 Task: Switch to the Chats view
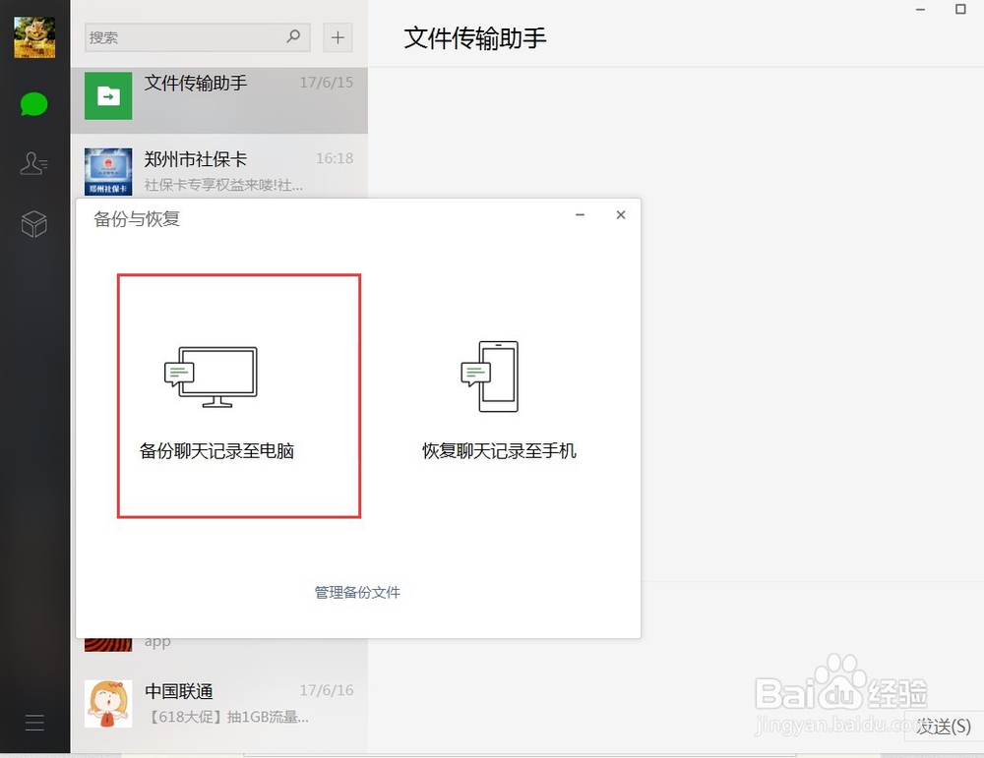tap(33, 104)
